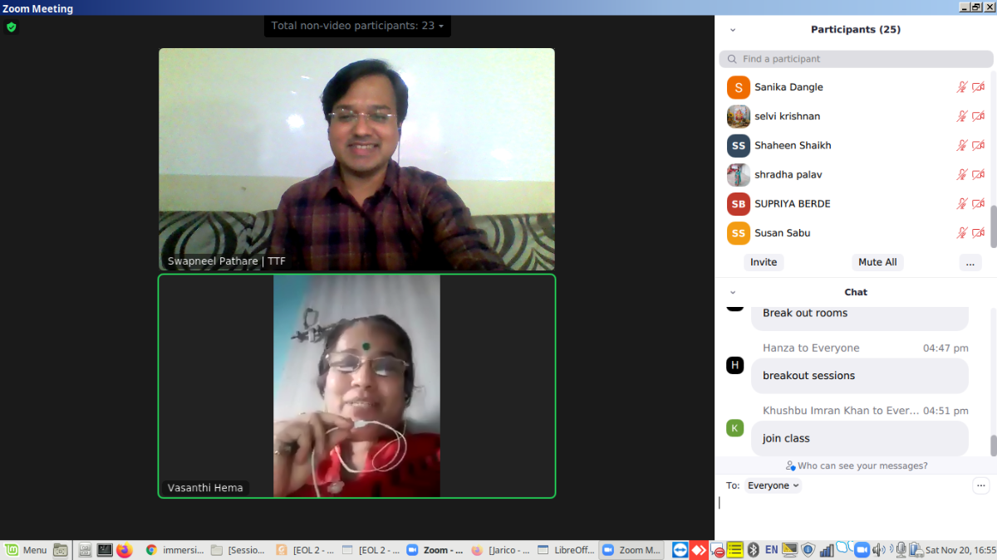Open Firefox from the taskbar launcher

tap(125, 550)
